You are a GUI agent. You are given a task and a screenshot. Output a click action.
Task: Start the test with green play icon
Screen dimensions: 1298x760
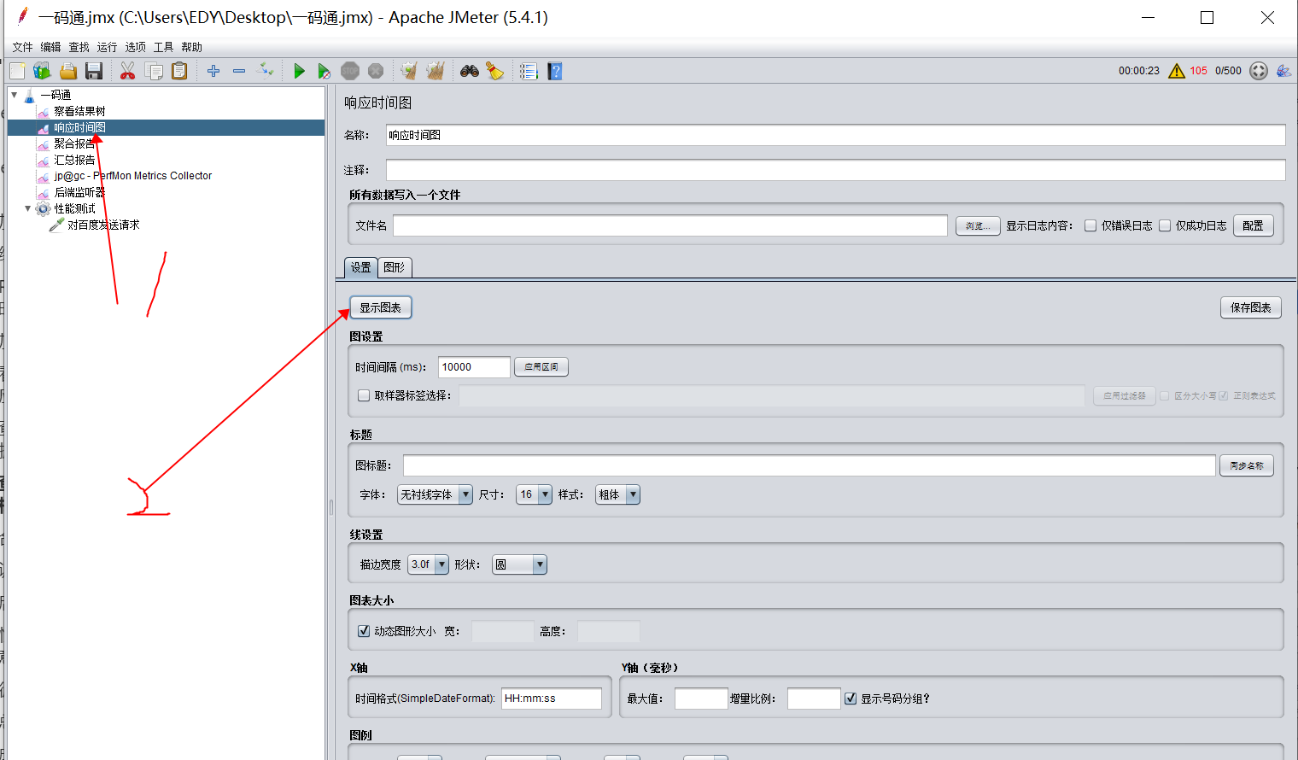pyautogui.click(x=299, y=71)
